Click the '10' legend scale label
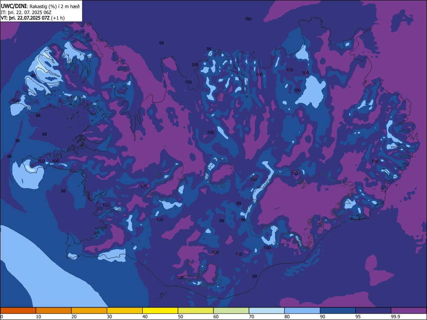Screen dimensions: 427x320 pyautogui.click(x=38, y=317)
